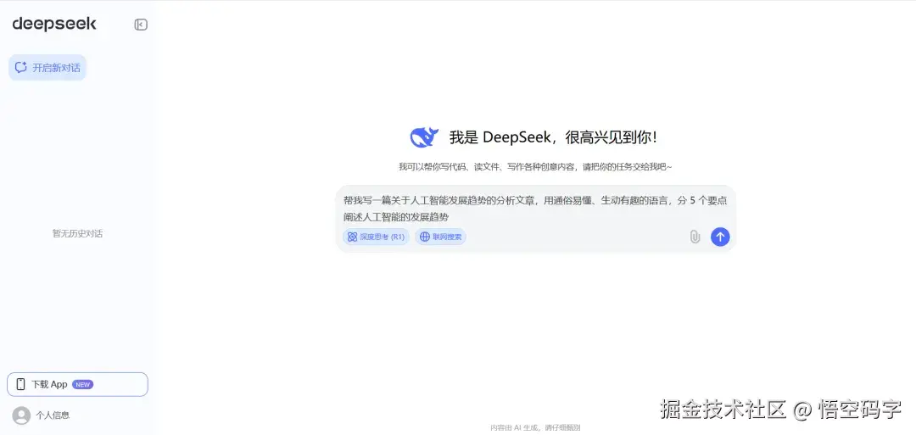This screenshot has width=916, height=435.
Task: Toggle 联网搜索 web search
Action: pos(440,237)
